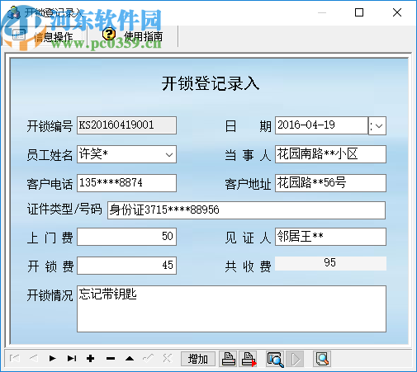Open the search document magnifier icon
Viewport: 417px width, 372px height.
click(x=322, y=359)
